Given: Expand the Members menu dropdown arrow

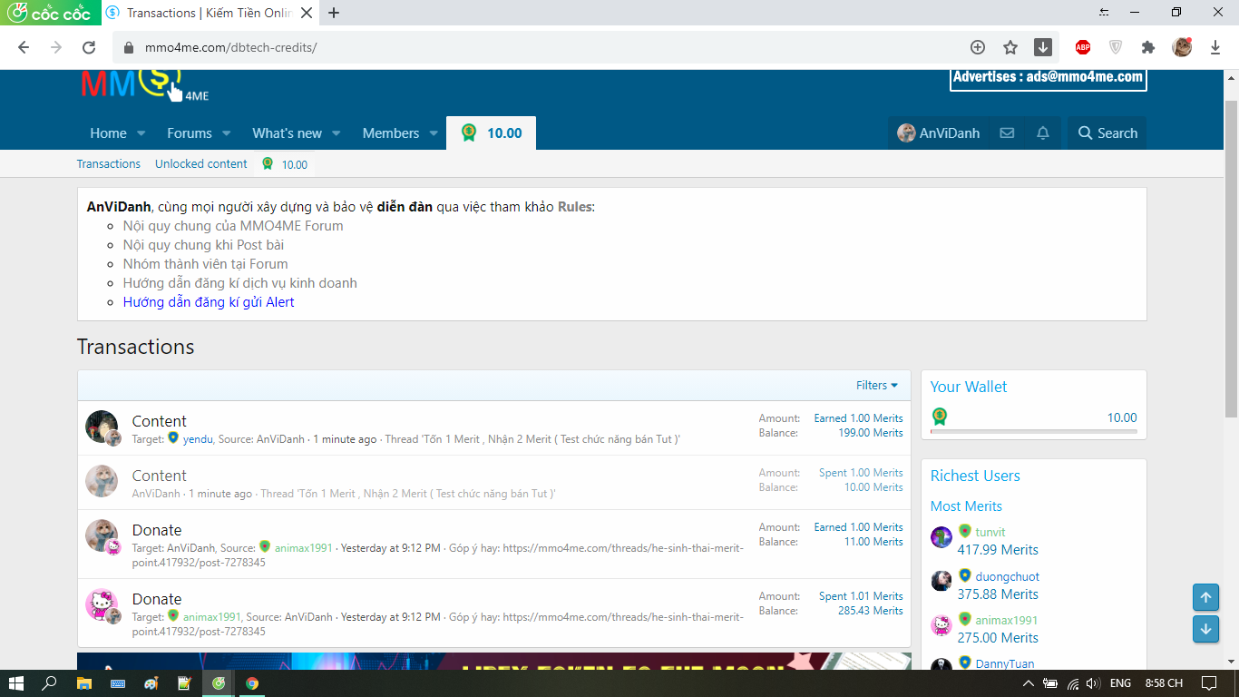Looking at the screenshot, I should coord(434,133).
